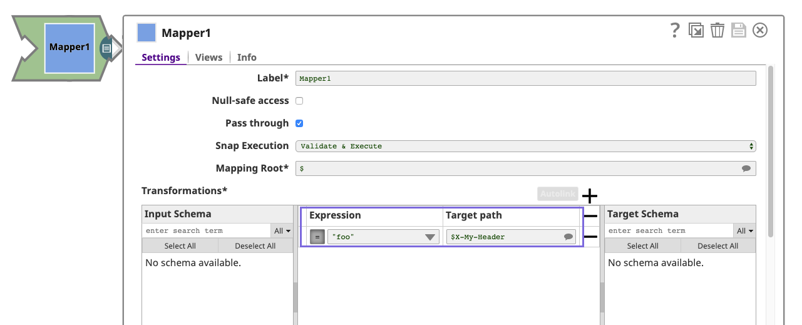Click the trash delete snap icon
This screenshot has width=802, height=325.
click(x=717, y=30)
